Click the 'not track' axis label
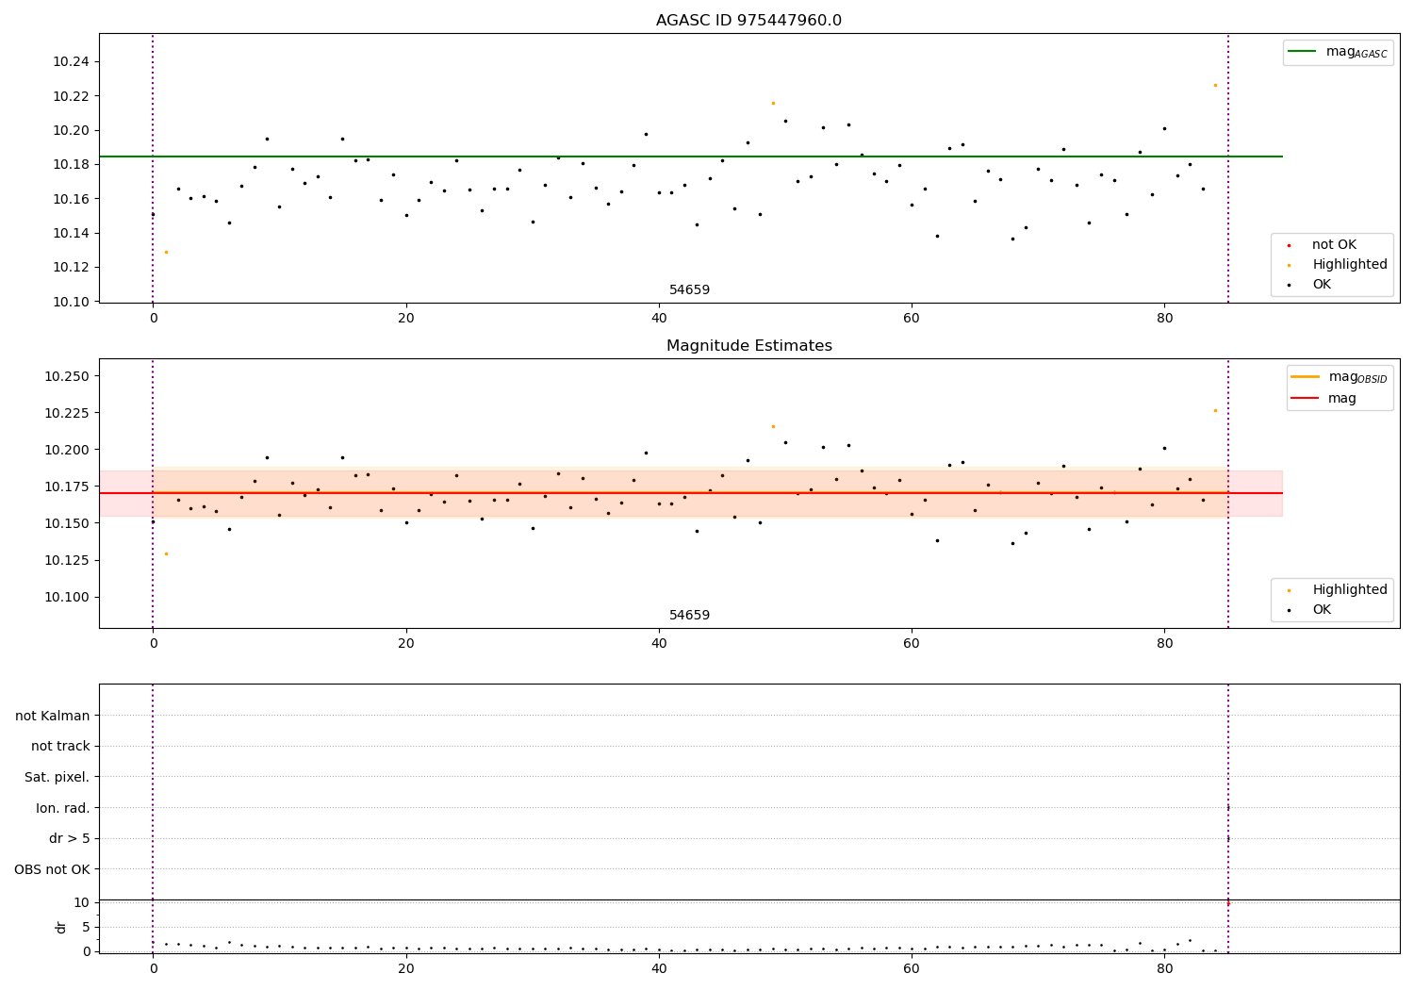Screen dimensions: 1414x990 (60, 746)
